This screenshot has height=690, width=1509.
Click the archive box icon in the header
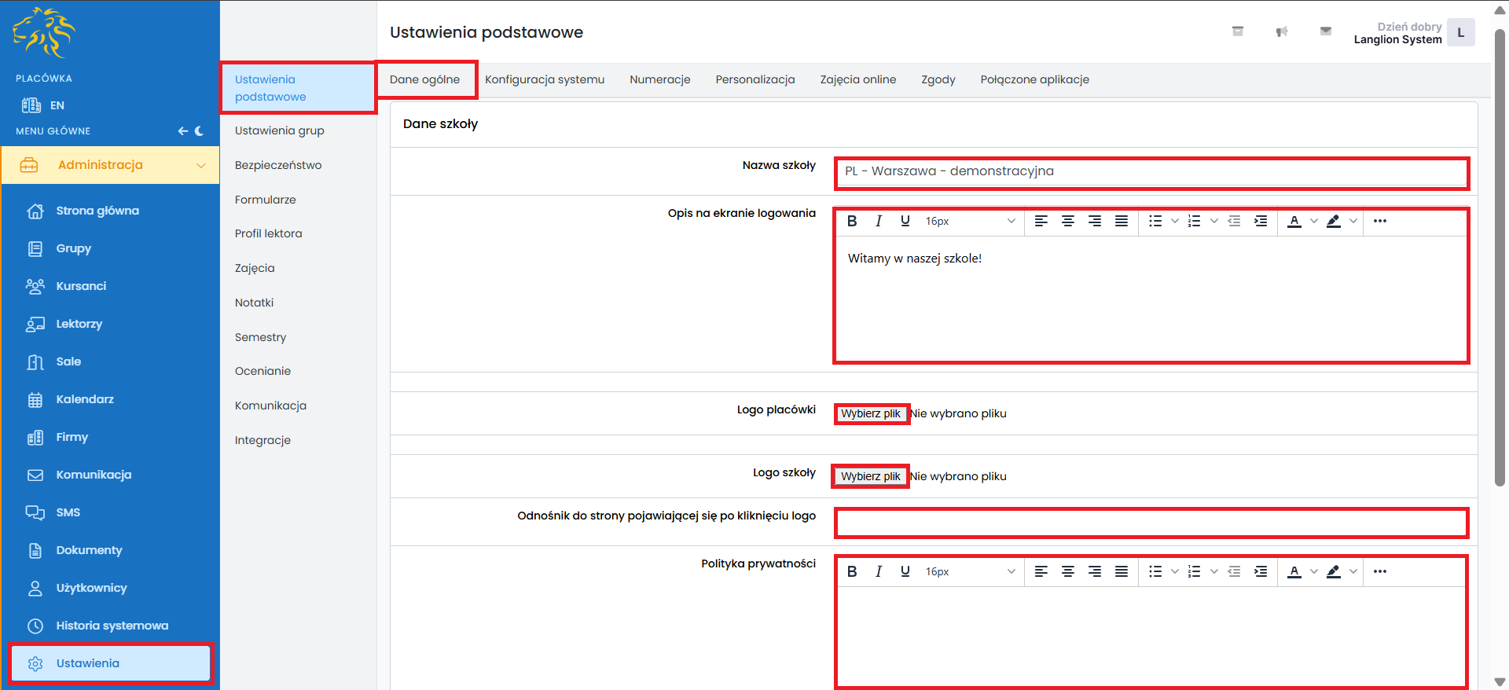click(1237, 31)
